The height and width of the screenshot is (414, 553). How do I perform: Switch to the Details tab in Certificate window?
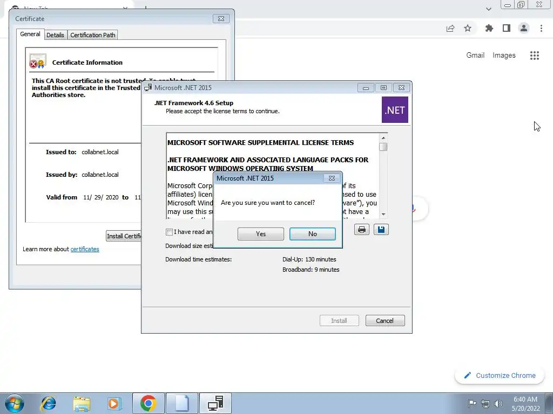(x=56, y=35)
